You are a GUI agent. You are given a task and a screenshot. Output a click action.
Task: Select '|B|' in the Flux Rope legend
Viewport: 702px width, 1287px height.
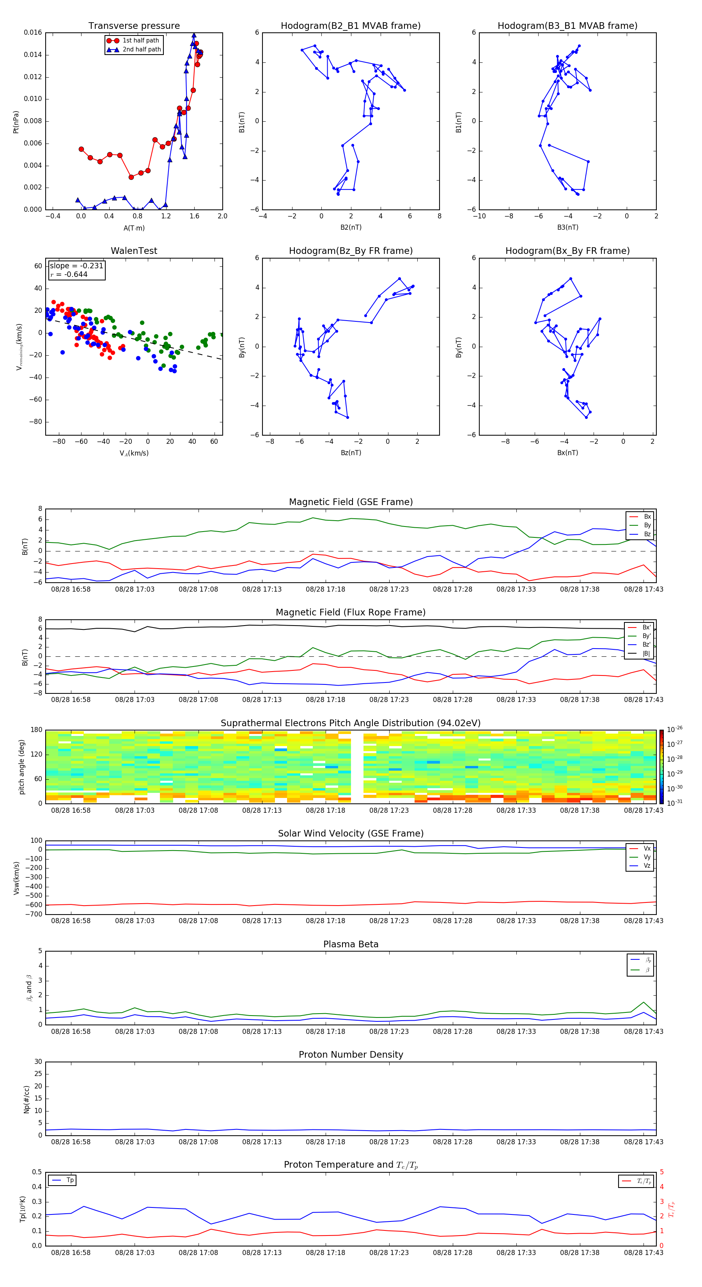640,654
